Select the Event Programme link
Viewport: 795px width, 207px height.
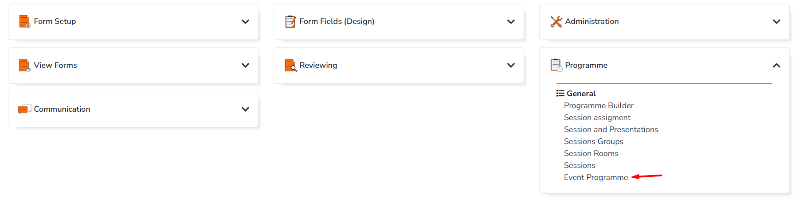point(596,177)
